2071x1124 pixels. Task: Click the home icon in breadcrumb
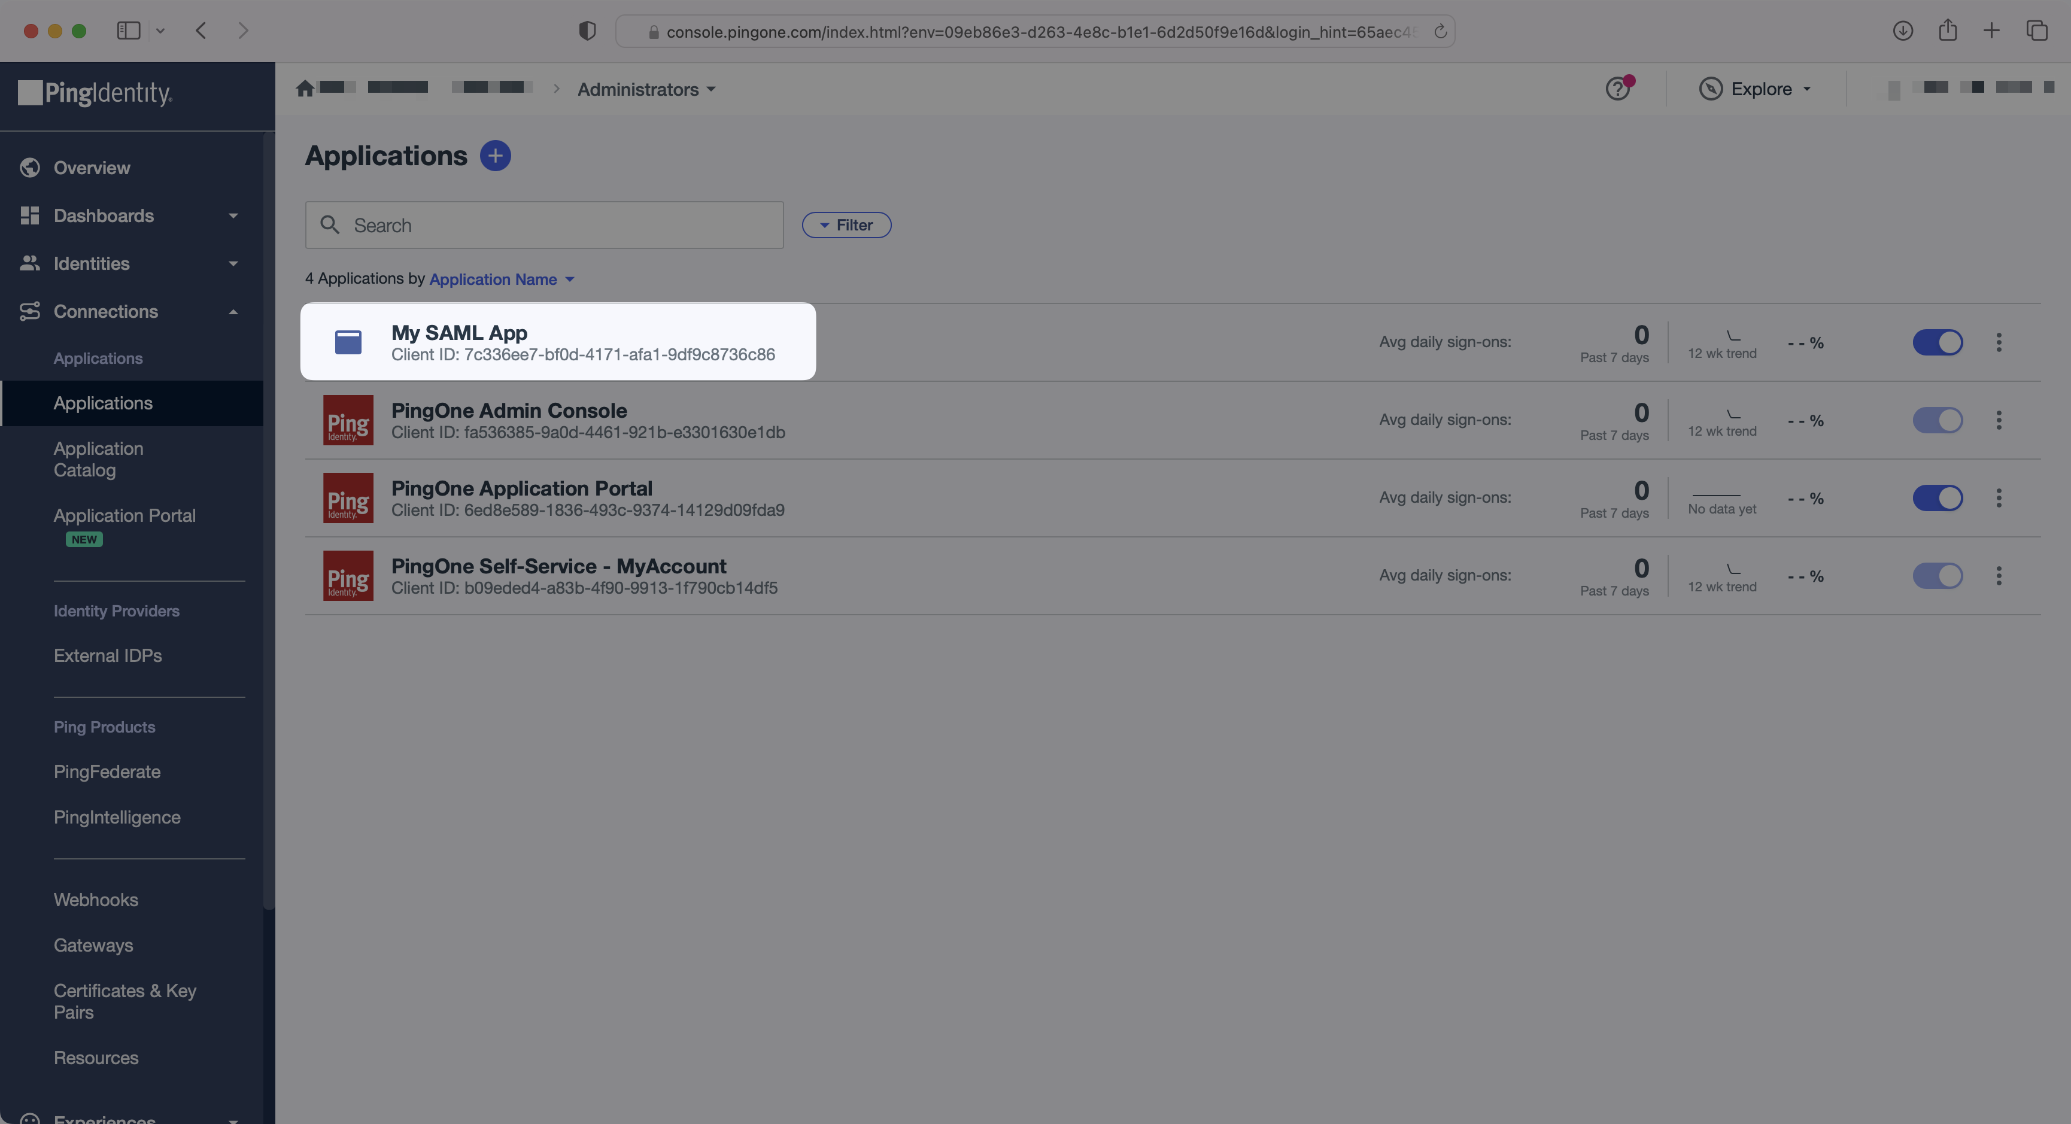[305, 89]
